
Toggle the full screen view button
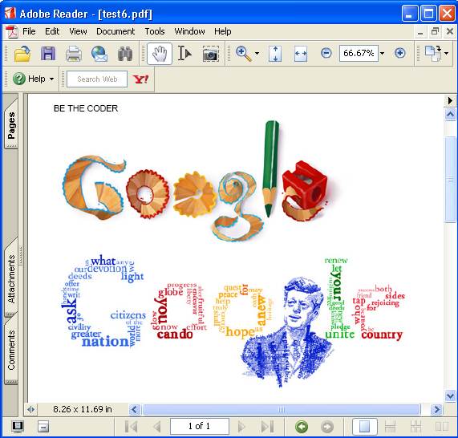18,426
